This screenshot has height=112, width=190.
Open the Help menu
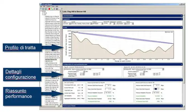tap(57, 6)
